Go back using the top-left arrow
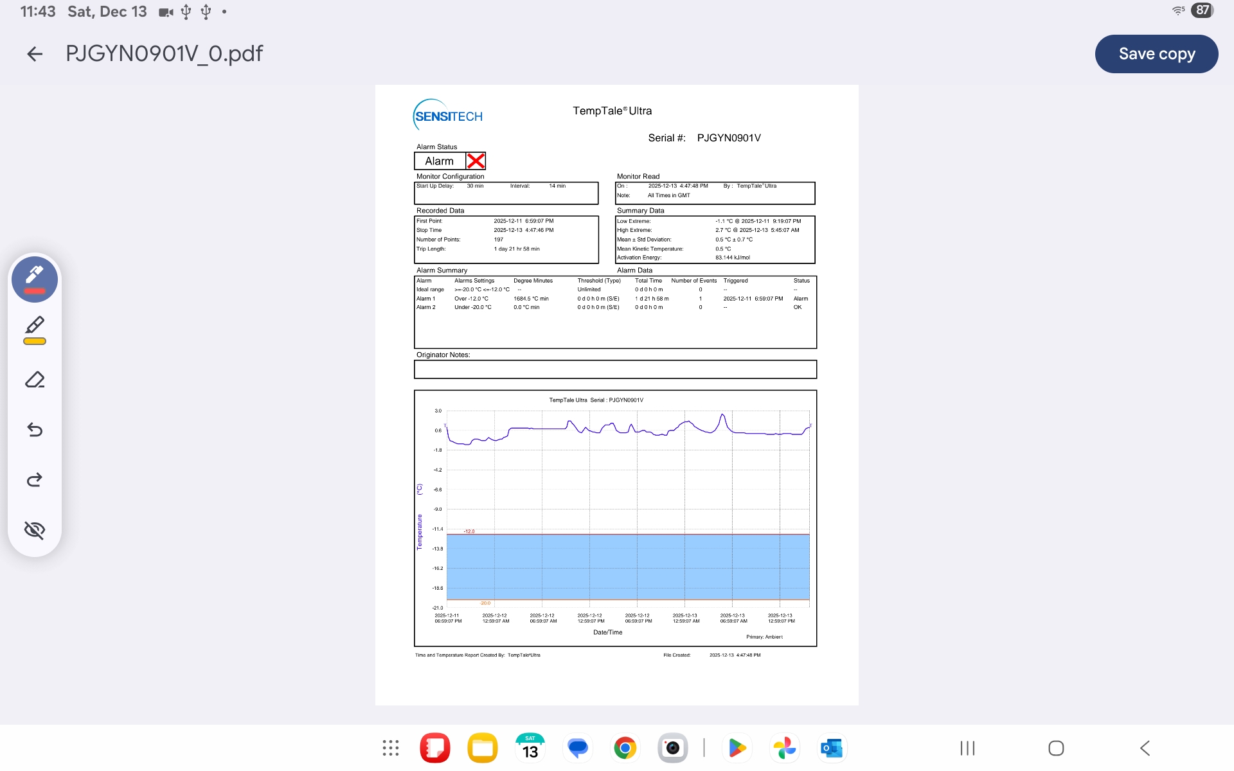 (x=35, y=54)
